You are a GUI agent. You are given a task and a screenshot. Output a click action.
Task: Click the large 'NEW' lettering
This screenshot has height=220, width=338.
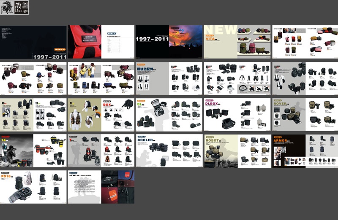220,30
